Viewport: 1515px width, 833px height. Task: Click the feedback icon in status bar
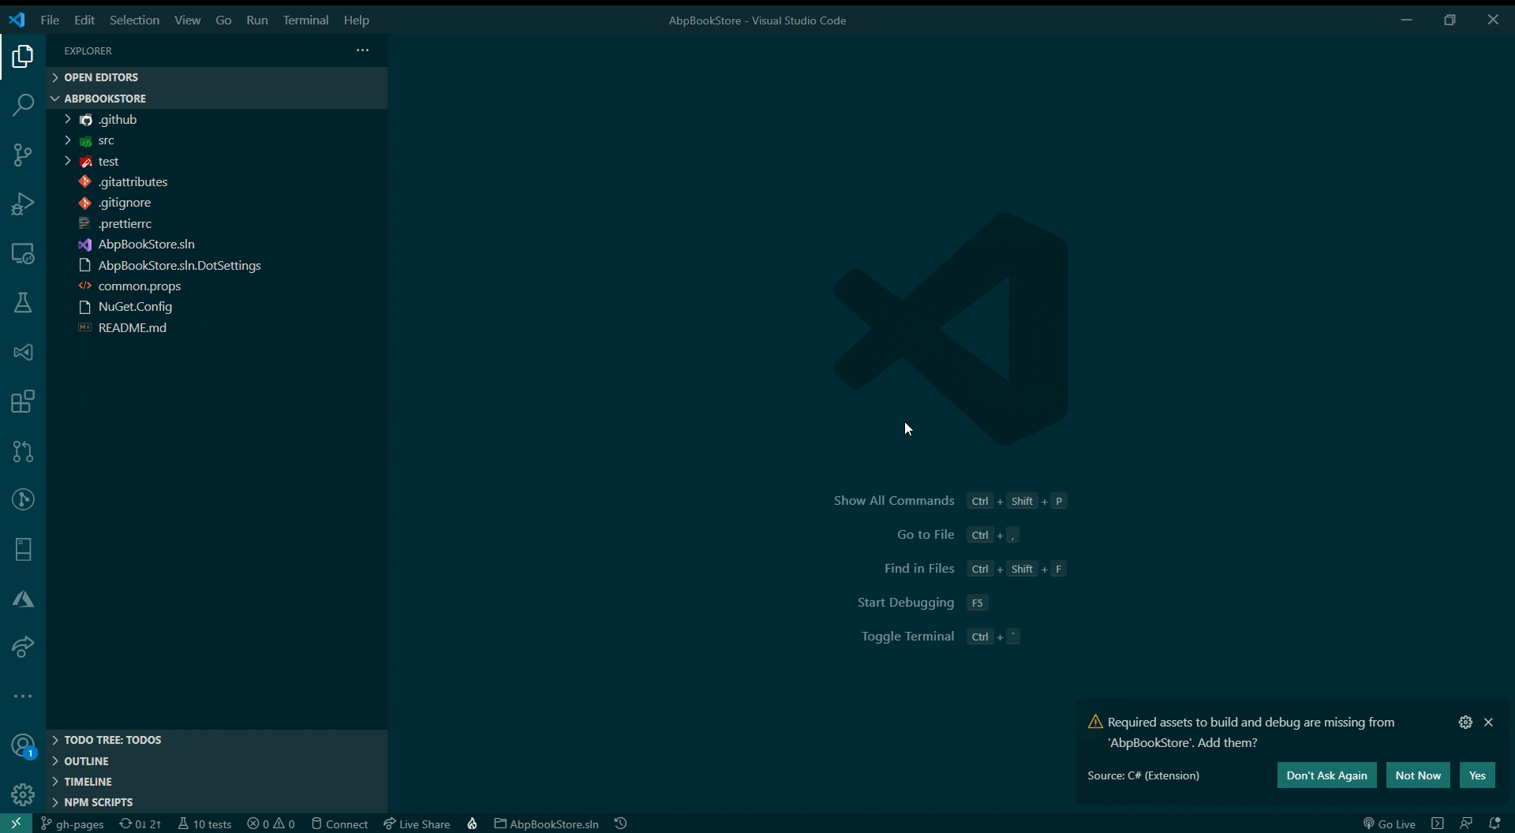pos(1466,824)
